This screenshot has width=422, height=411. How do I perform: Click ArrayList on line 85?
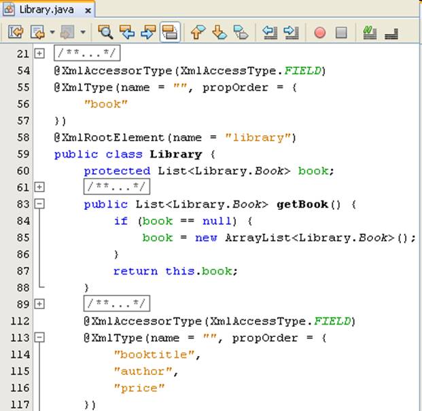click(x=258, y=238)
